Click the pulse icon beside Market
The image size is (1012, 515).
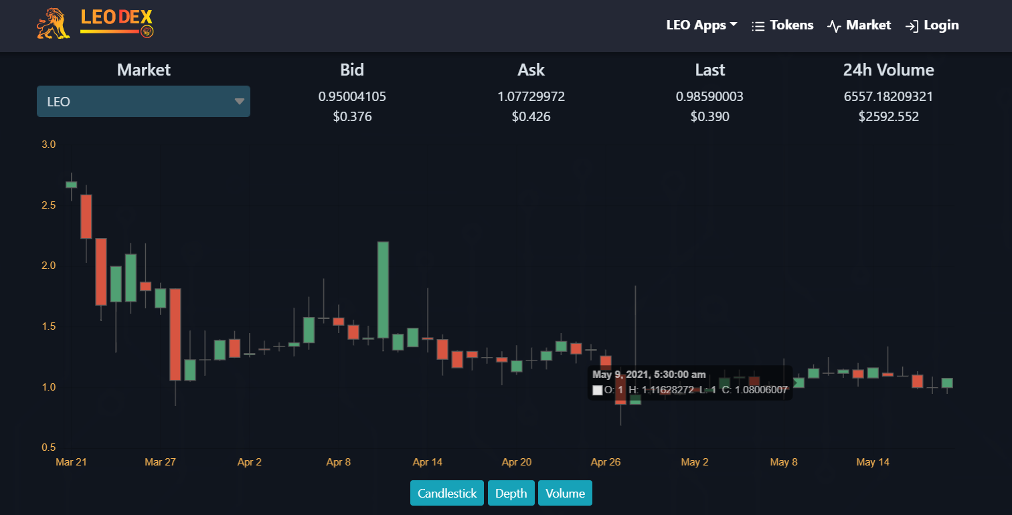(x=834, y=26)
